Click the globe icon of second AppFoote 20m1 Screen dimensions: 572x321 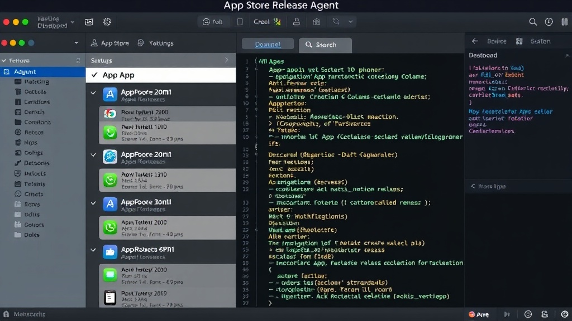[110, 157]
